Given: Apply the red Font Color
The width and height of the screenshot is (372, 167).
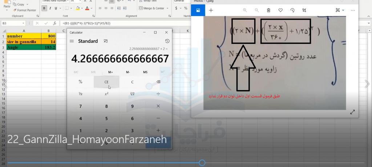Looking at the screenshot, I should 87,8.
